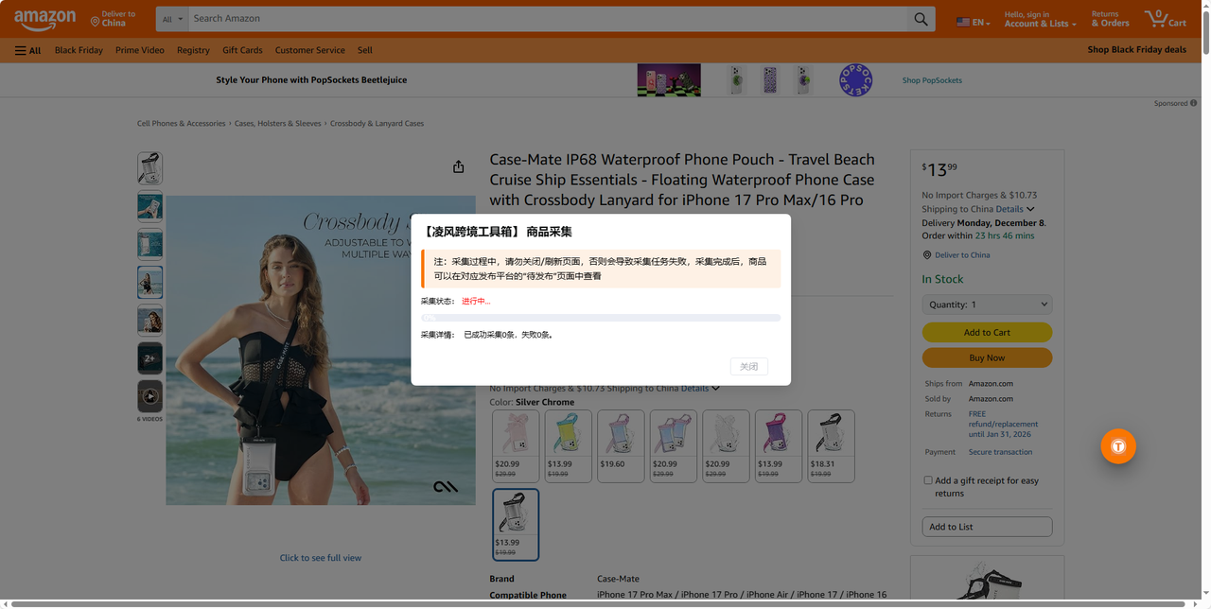This screenshot has width=1211, height=609.
Task: Choose the pink $20.99 first color swatch
Action: coord(516,445)
